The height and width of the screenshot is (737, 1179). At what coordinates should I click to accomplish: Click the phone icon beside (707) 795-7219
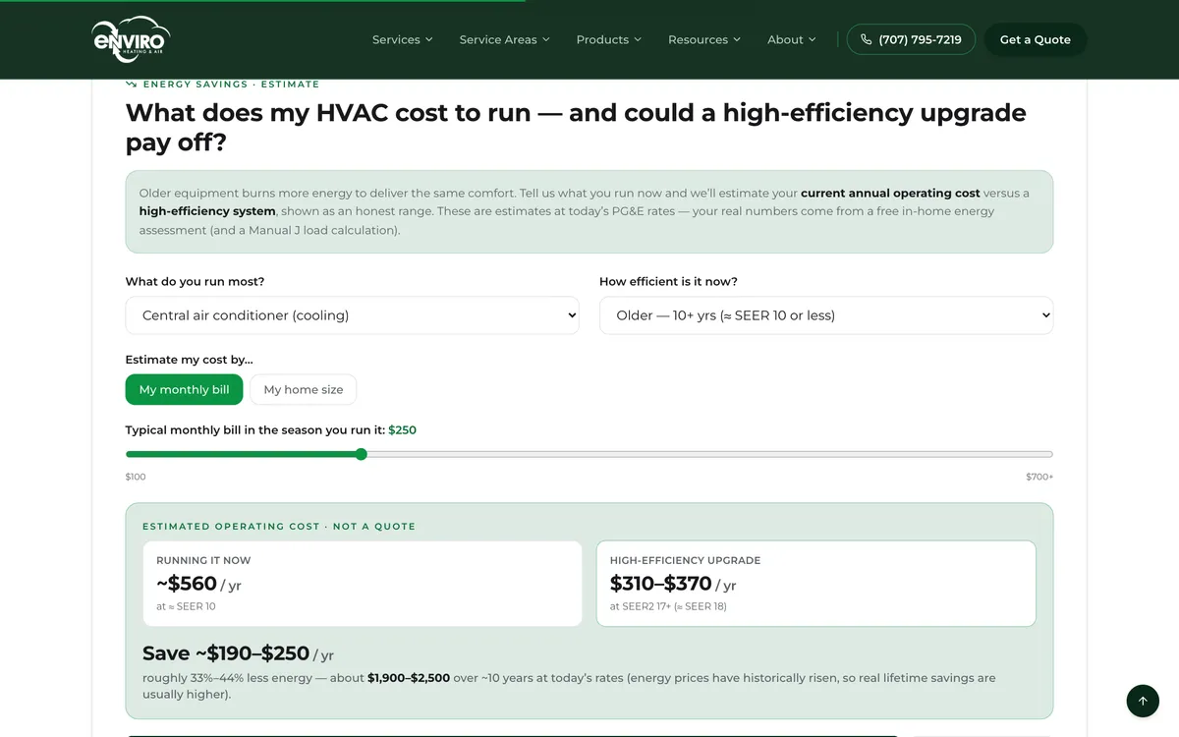tap(866, 39)
